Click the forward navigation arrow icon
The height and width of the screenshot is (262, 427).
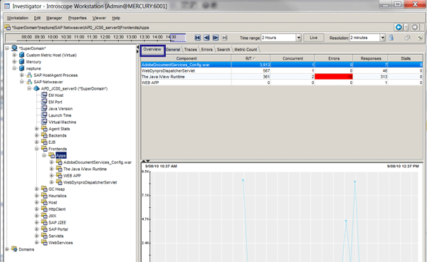point(414,27)
